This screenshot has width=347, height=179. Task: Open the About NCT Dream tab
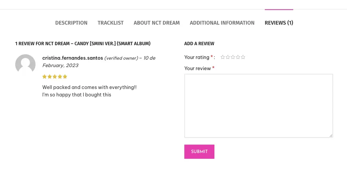157,23
